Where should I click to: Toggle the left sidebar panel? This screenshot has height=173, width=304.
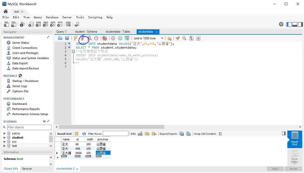point(289,24)
